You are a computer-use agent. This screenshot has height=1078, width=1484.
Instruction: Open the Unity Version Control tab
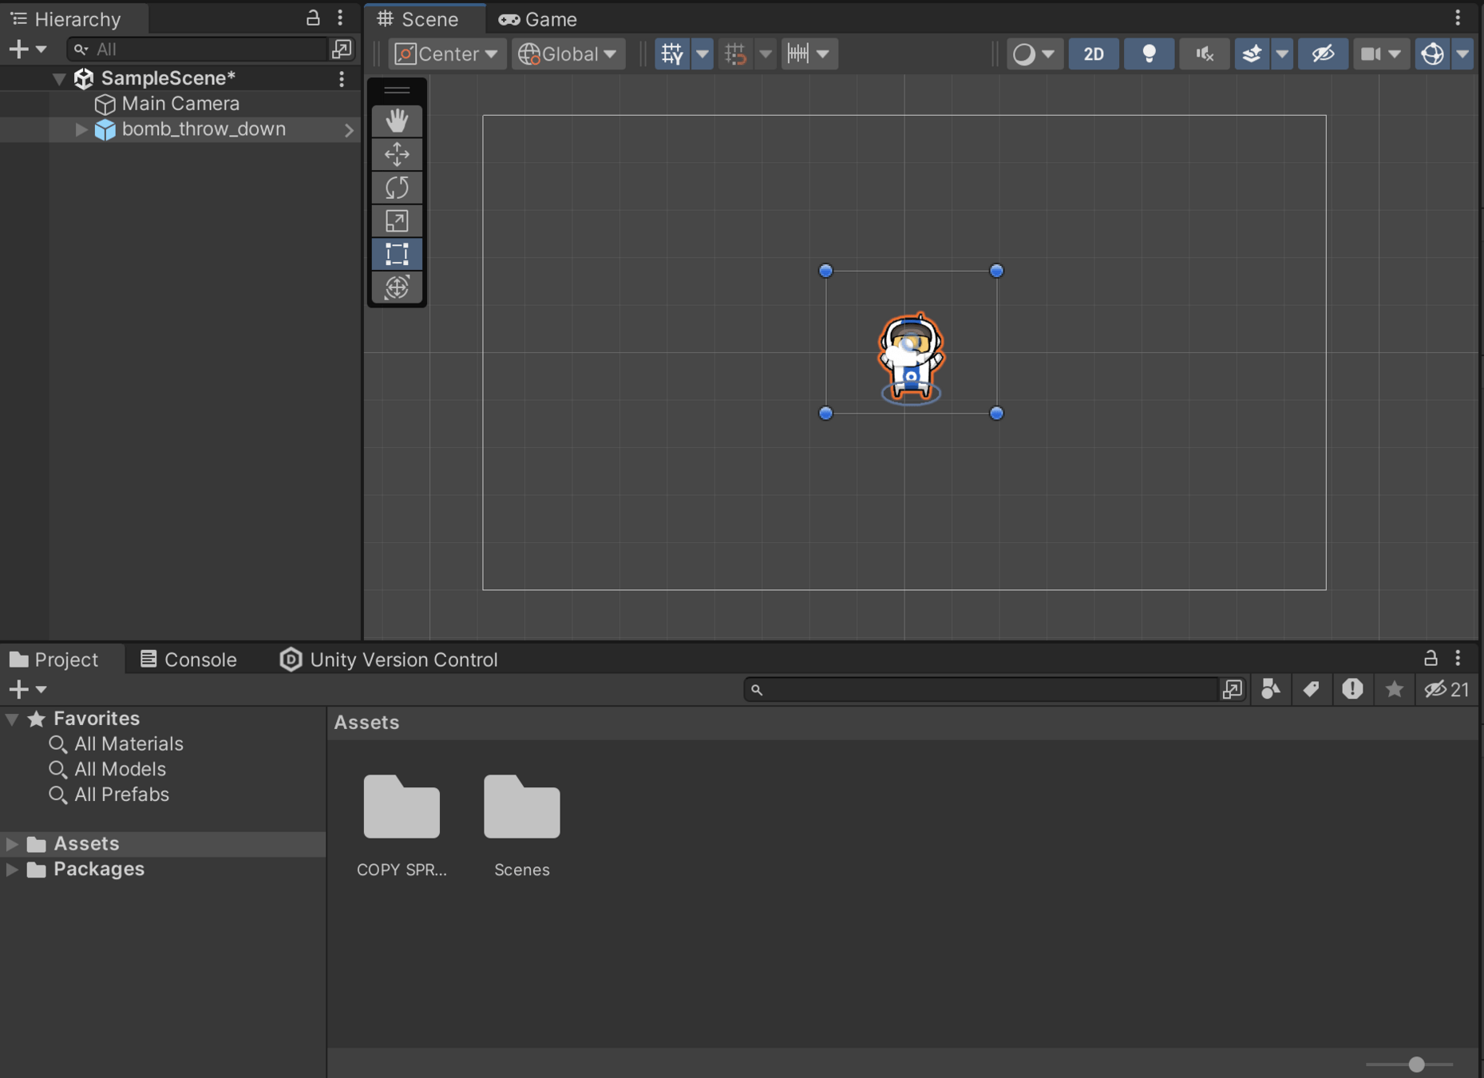389,660
